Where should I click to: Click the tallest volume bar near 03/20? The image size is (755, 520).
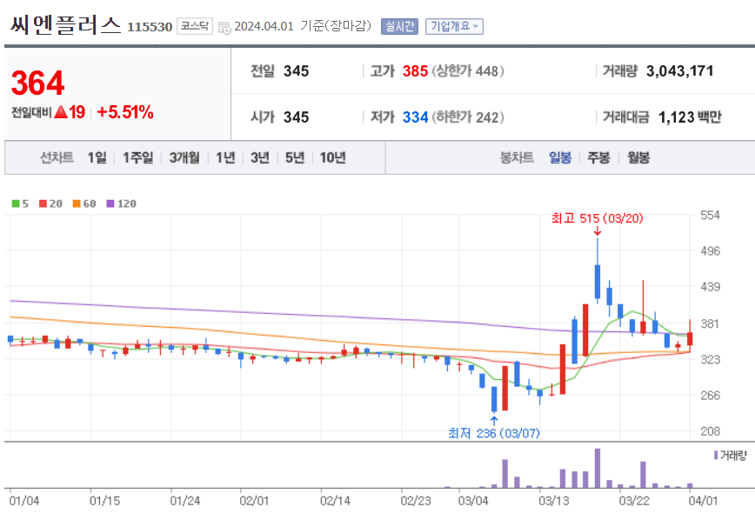(598, 468)
